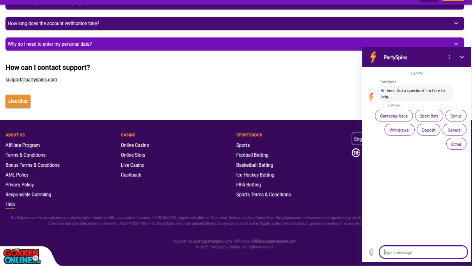Screen dimensions: 472x266
Task: Click the GokkenOnline logo
Action: [22, 256]
